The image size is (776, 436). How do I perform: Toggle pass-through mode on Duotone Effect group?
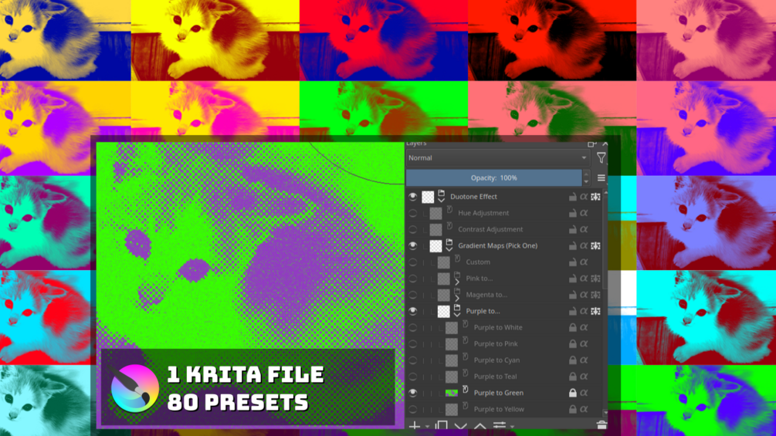coord(595,197)
